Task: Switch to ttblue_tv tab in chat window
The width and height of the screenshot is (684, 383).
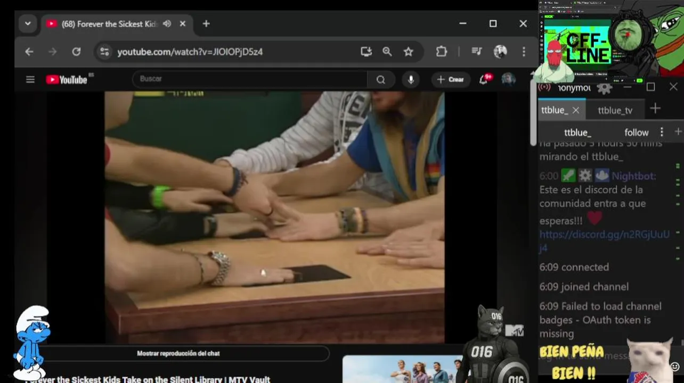Action: pyautogui.click(x=615, y=110)
